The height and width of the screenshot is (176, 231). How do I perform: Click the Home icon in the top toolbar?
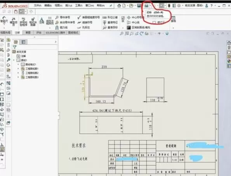(119, 5)
